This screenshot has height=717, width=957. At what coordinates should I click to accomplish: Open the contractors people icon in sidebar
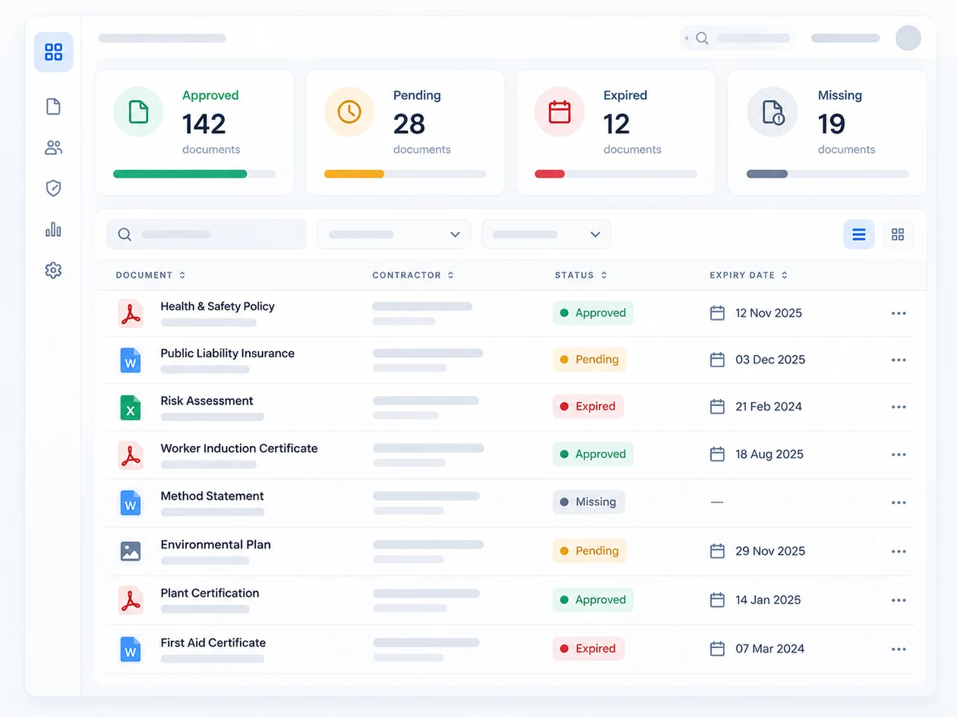(53, 147)
